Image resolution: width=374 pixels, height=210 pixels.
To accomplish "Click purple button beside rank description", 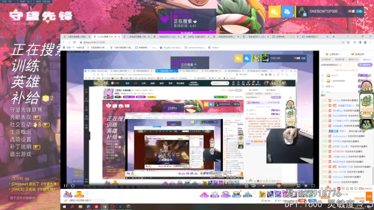I will (365, 65).
